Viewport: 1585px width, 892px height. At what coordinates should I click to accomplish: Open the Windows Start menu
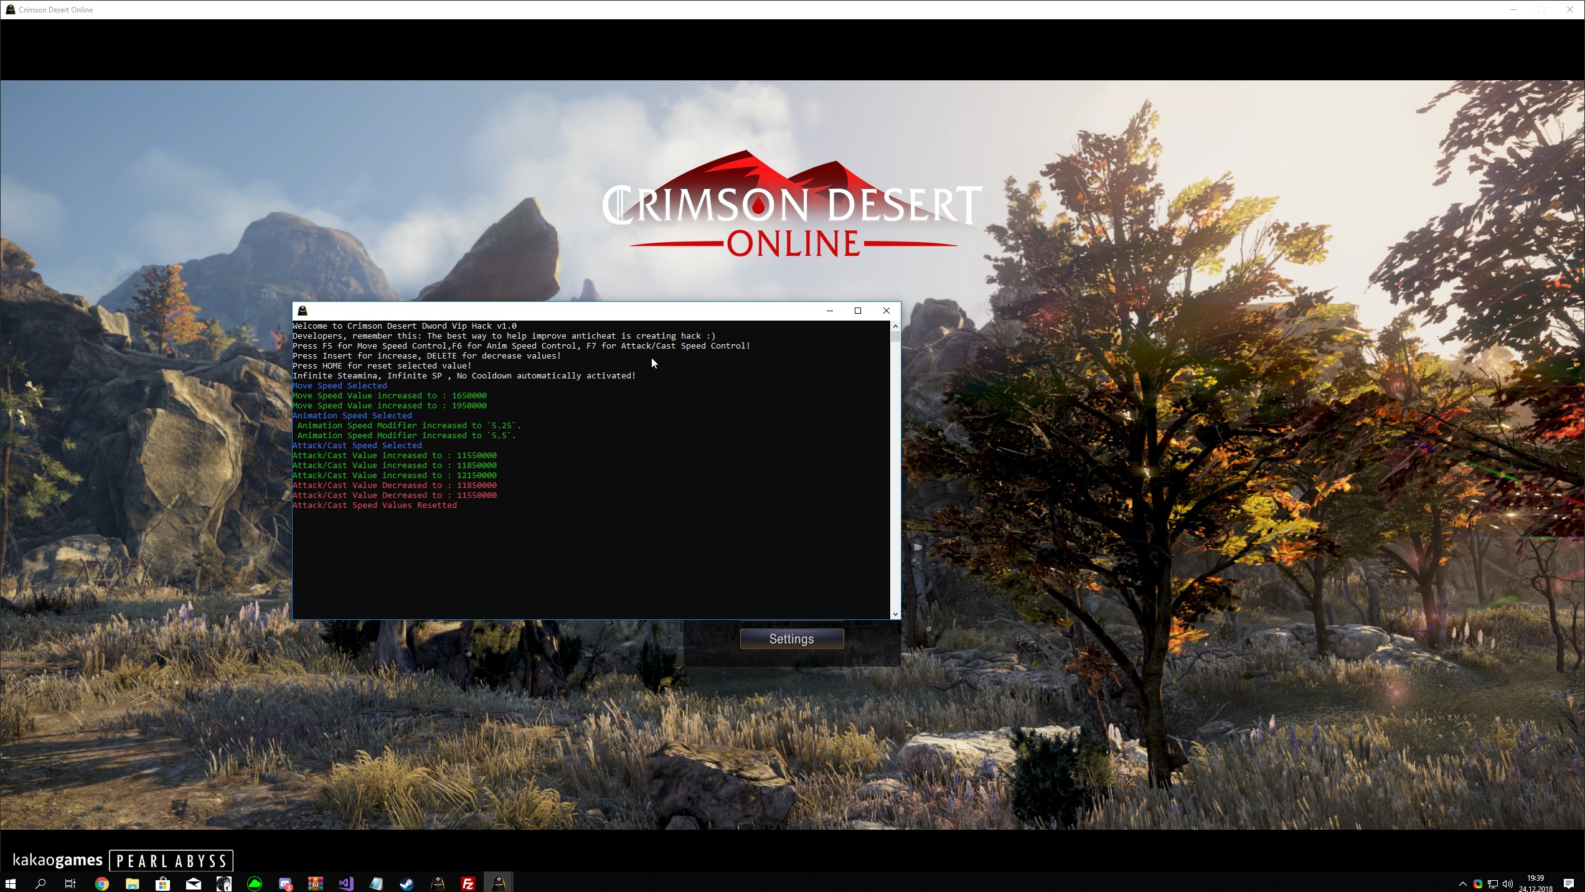click(10, 883)
